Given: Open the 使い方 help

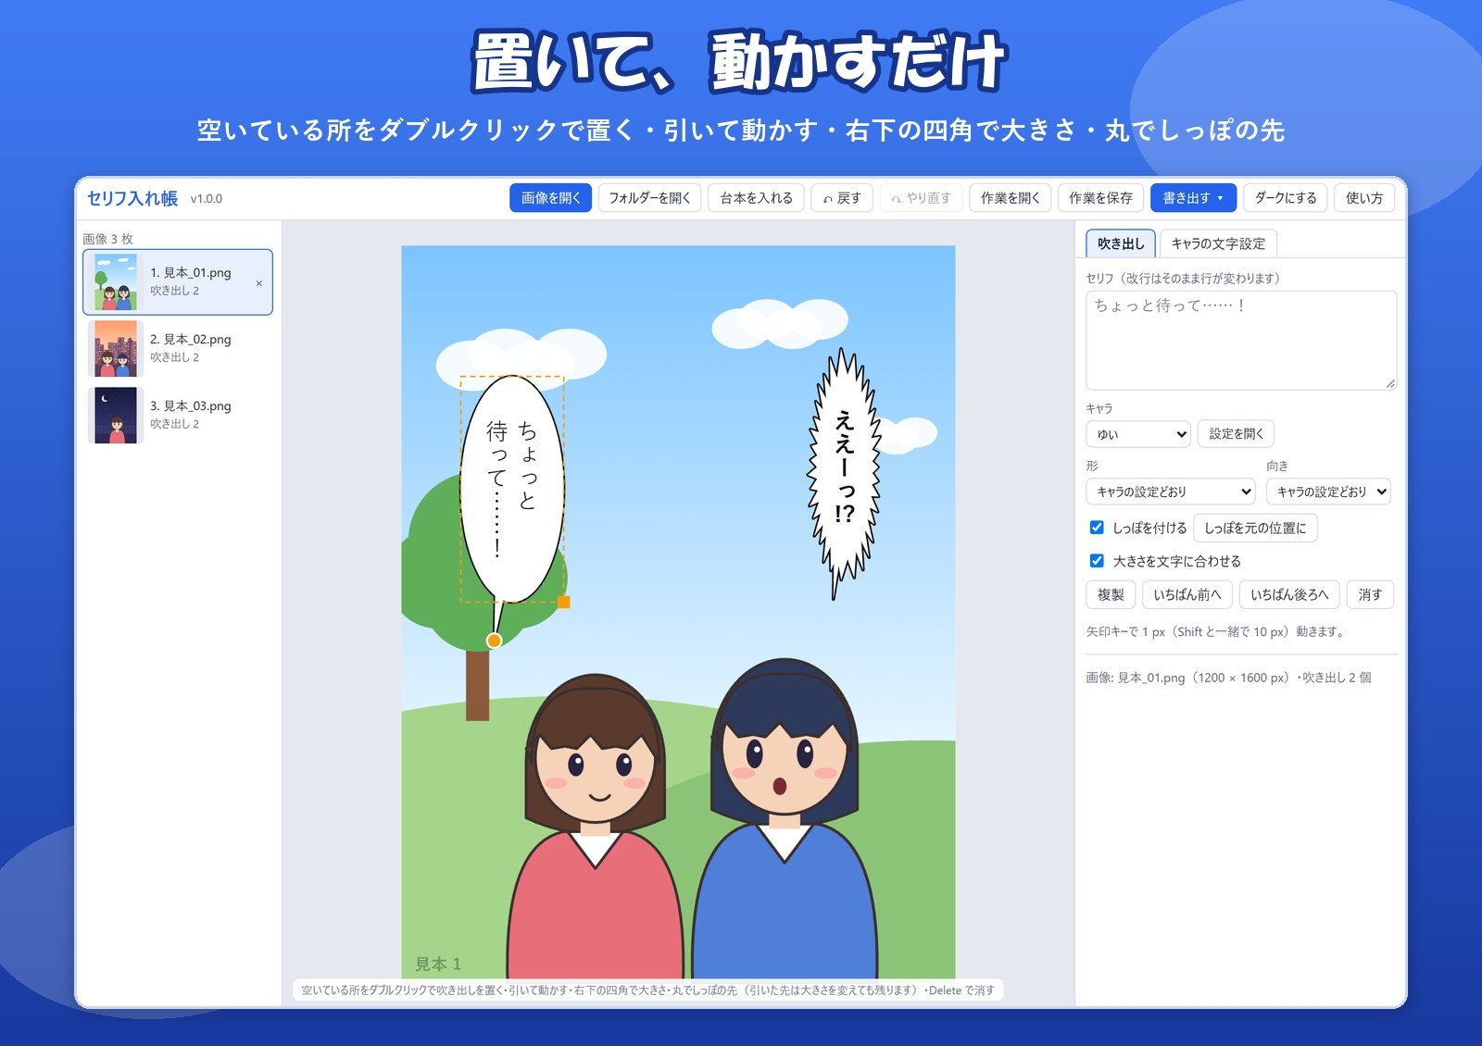Looking at the screenshot, I should [x=1364, y=198].
